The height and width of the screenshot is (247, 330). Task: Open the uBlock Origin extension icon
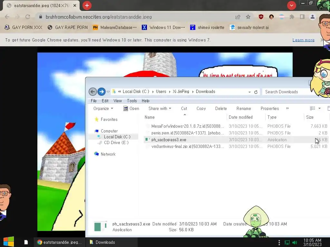[x=261, y=17]
